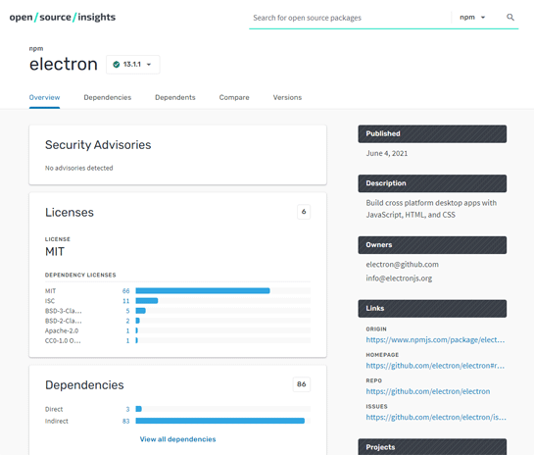Click the Dependencies count badge showing 86
The height and width of the screenshot is (455, 534).
tap(302, 384)
